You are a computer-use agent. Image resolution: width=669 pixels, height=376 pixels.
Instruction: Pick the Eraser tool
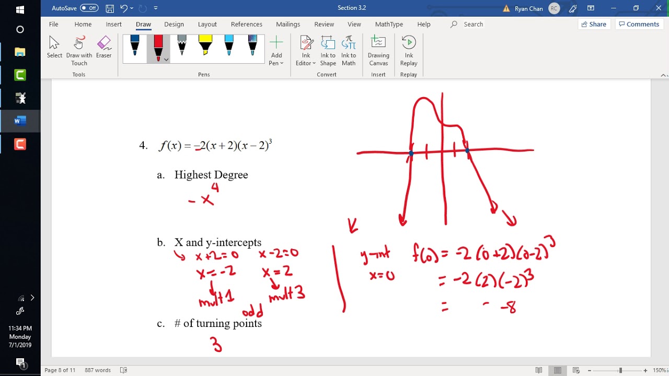point(103,48)
